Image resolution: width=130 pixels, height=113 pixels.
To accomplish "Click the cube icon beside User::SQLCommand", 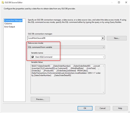I will click(x=33, y=57).
